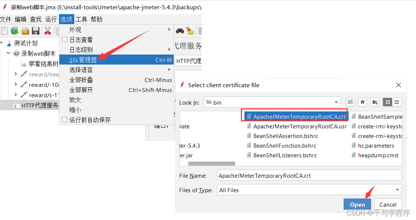The height and width of the screenshot is (220, 416).
Task: Select hc.parameters file
Action: [x=373, y=146]
